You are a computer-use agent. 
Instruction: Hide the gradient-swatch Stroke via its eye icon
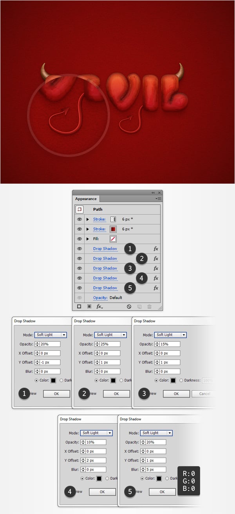pos(80,219)
